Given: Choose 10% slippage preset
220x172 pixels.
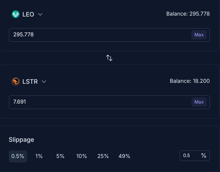Looking at the screenshot, I should coord(82,156).
